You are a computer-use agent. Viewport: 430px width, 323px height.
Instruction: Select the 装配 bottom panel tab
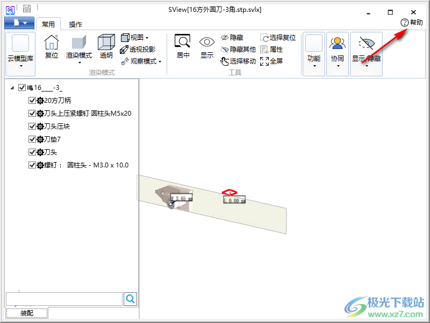pos(27,313)
